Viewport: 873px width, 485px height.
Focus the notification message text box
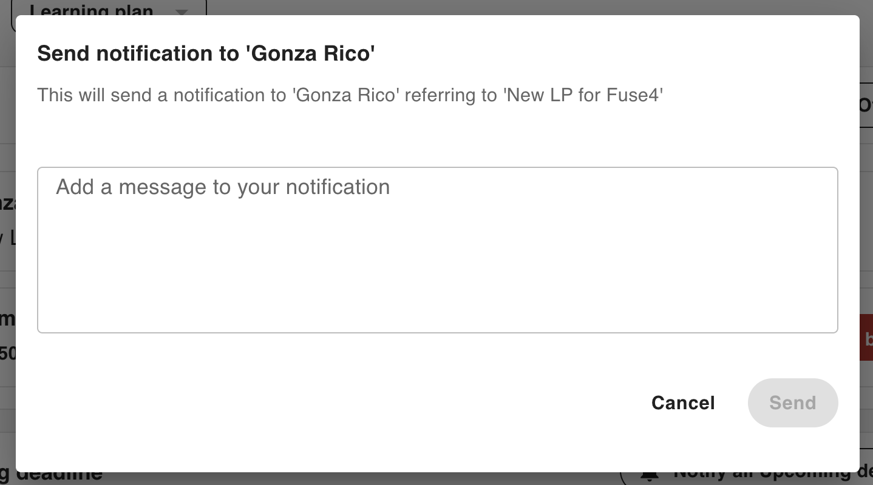437,250
